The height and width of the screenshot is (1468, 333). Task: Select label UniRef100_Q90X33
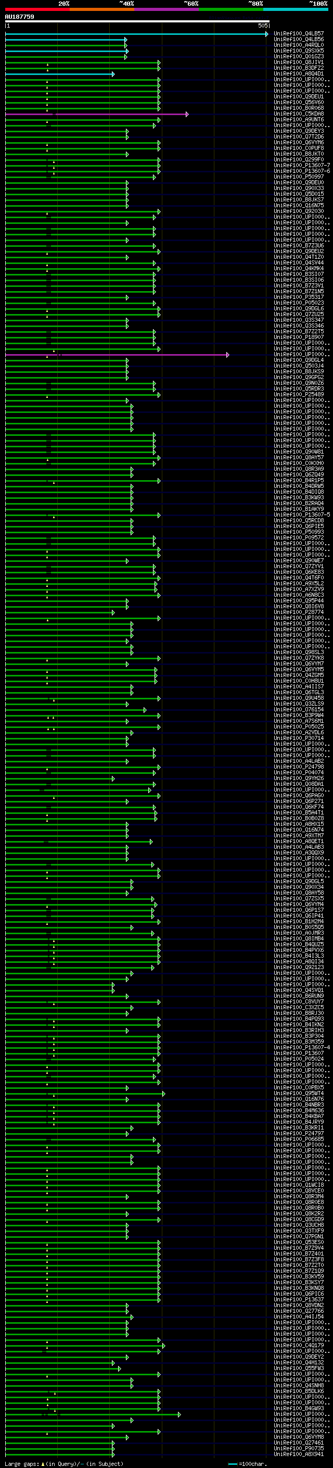(x=299, y=188)
